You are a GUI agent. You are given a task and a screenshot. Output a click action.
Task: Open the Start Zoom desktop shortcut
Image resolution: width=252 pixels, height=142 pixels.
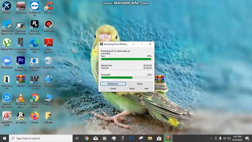(7, 63)
